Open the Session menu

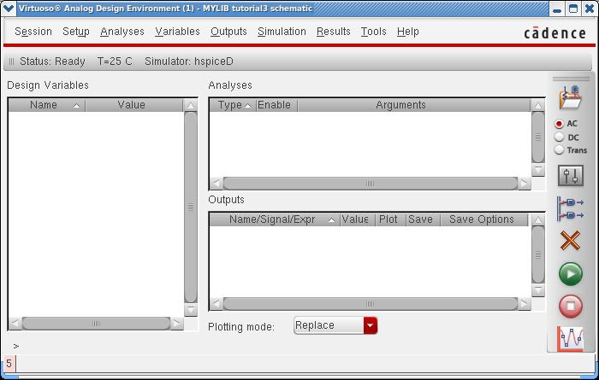pos(33,32)
